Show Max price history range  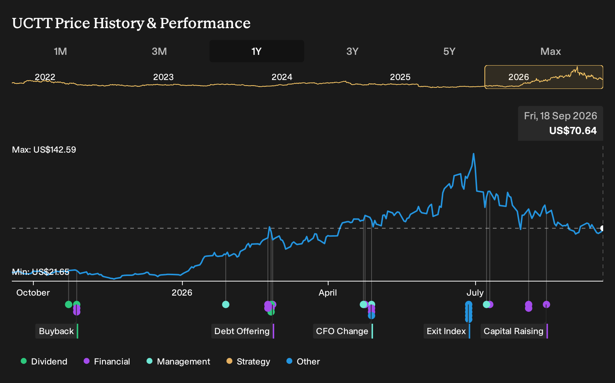[551, 51]
